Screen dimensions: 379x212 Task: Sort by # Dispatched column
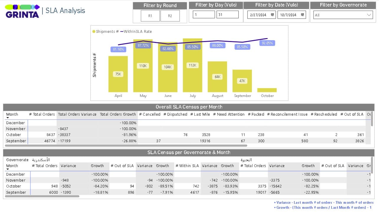pos(175,114)
